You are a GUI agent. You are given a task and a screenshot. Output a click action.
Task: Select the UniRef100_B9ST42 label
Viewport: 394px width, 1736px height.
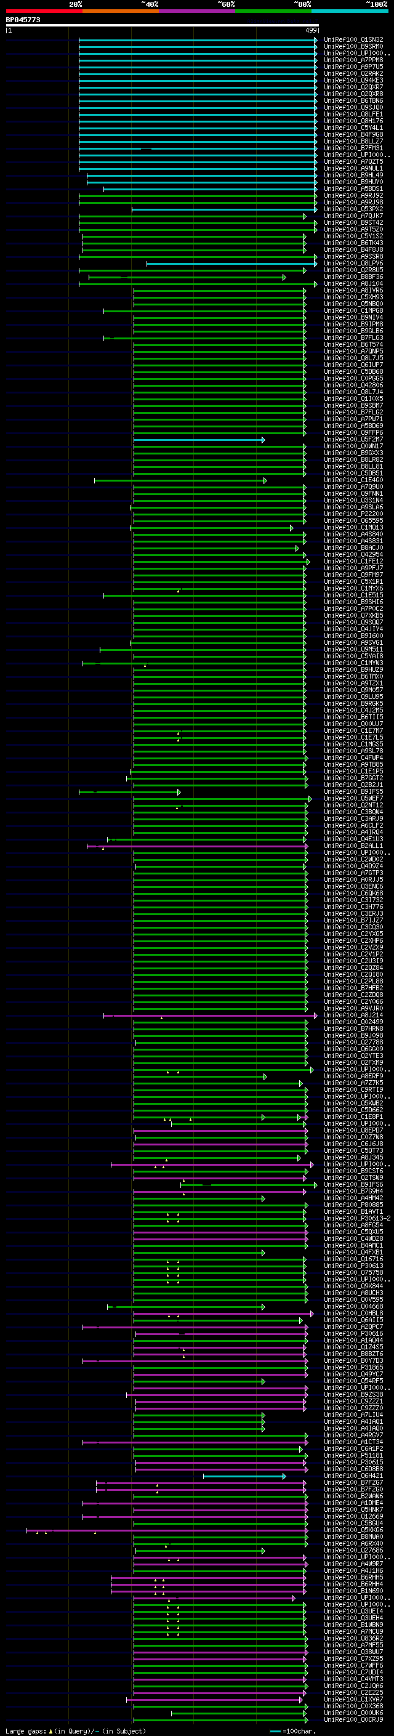(x=353, y=222)
